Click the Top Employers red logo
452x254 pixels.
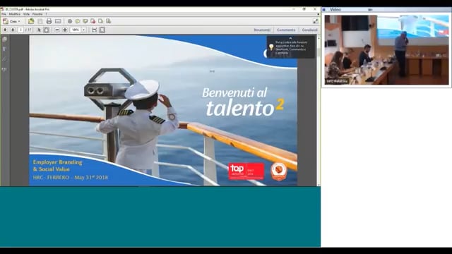246,171
